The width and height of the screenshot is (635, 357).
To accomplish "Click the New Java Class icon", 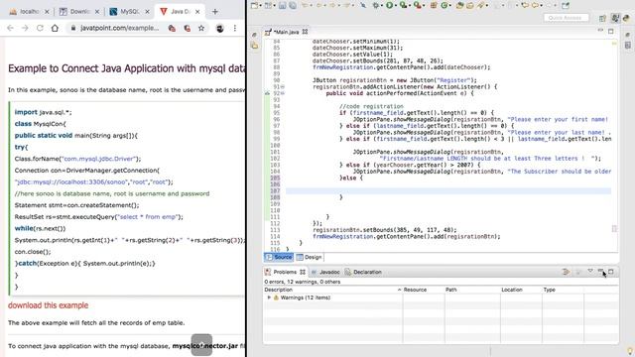I will pos(444,5).
